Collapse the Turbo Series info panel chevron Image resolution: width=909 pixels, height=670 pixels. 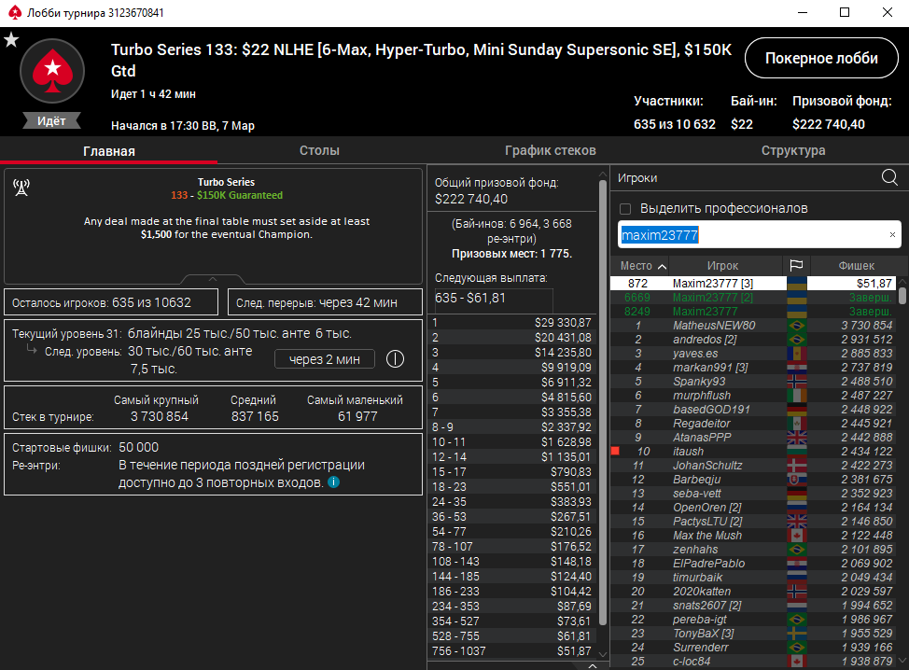coord(213,279)
